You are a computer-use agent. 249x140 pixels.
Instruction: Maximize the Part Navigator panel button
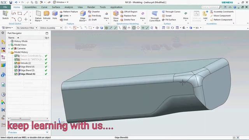(47, 33)
